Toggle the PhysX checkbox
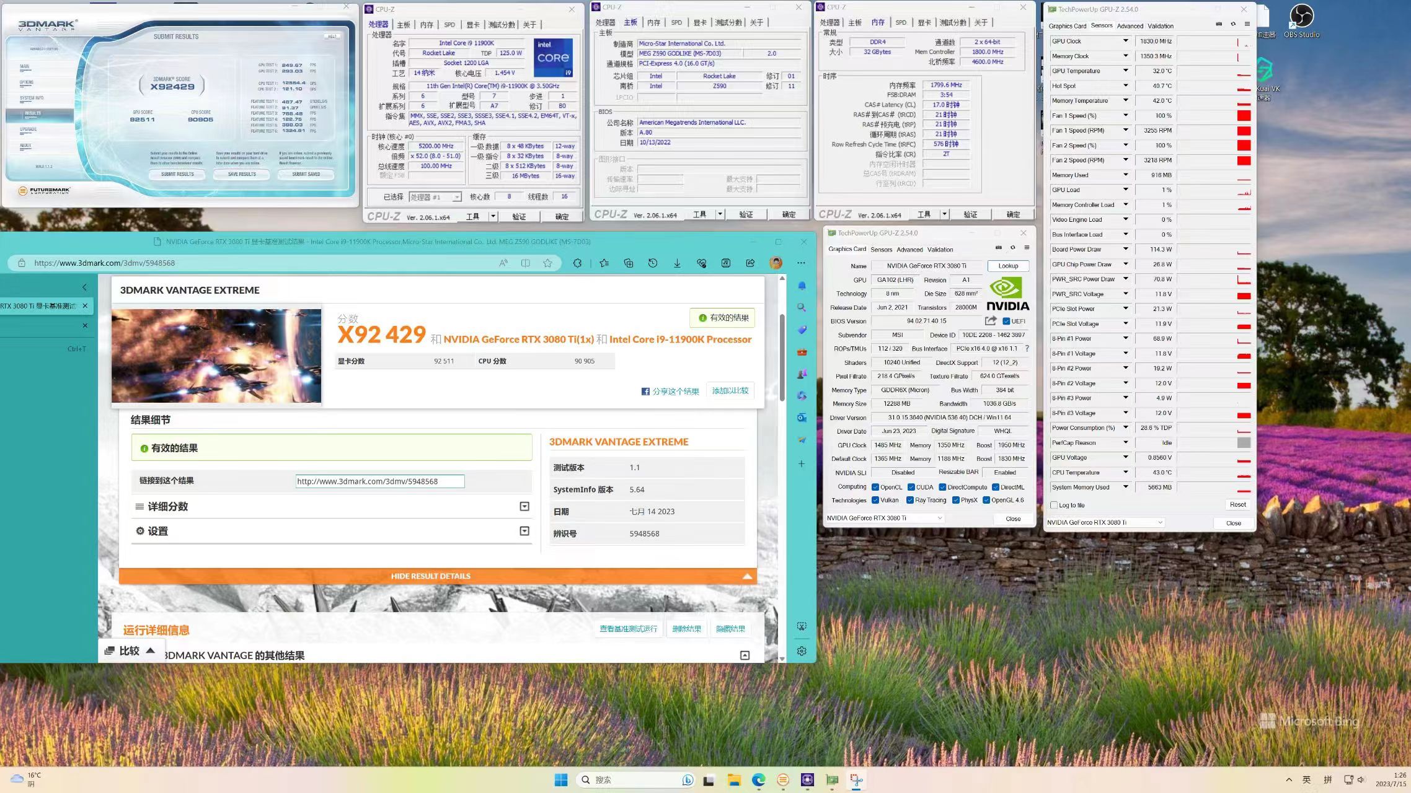The height and width of the screenshot is (793, 1411). (956, 500)
